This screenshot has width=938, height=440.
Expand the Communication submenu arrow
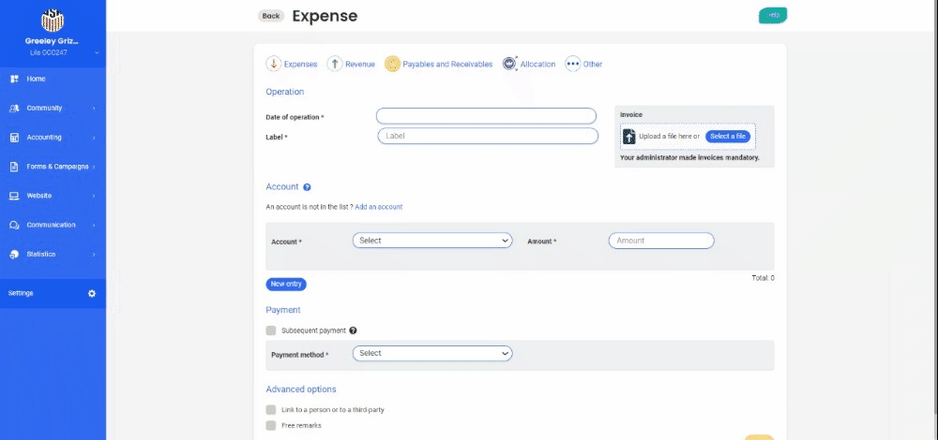[x=94, y=225]
